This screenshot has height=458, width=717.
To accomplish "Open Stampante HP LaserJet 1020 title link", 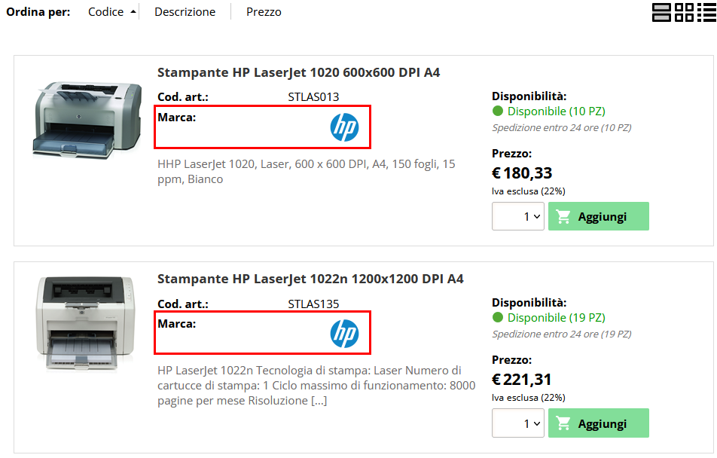I will pyautogui.click(x=298, y=72).
